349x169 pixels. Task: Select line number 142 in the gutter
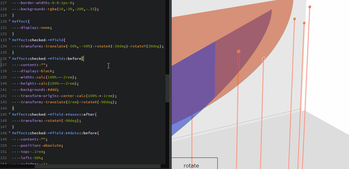4,96
